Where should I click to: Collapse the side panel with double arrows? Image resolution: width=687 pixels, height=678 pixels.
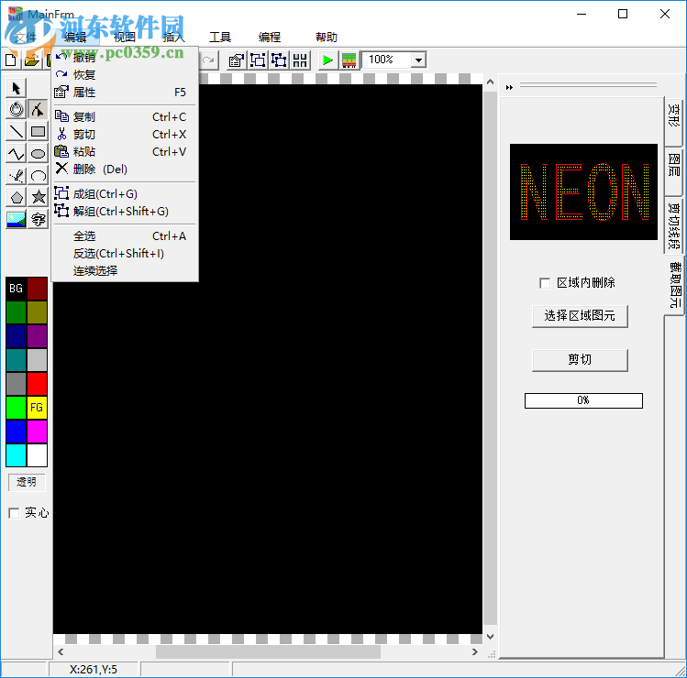click(x=509, y=88)
